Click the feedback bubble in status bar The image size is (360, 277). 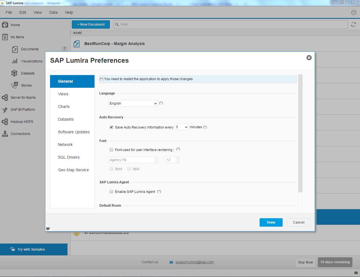click(356, 273)
